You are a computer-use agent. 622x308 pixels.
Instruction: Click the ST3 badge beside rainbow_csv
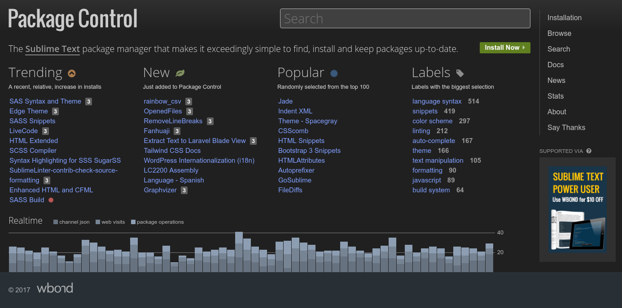[189, 102]
